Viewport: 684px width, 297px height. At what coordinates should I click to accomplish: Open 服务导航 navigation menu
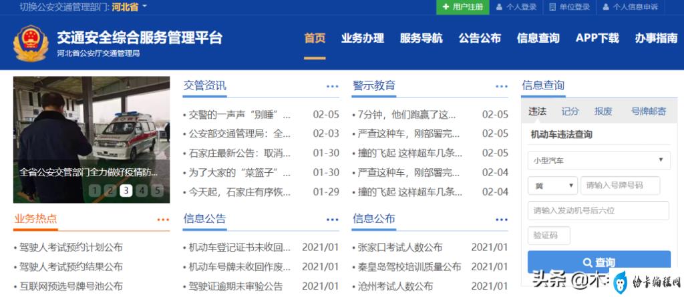(421, 39)
